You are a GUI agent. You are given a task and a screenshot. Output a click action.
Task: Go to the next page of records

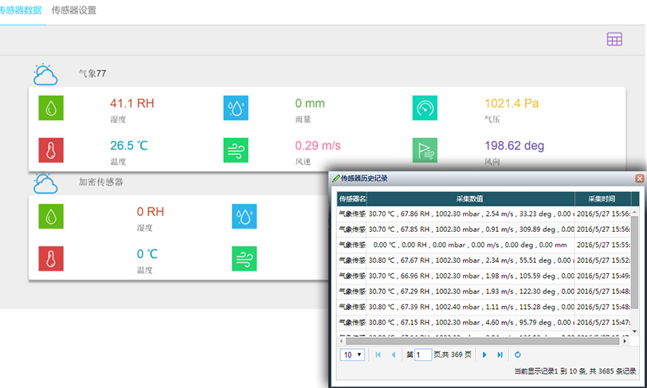(x=484, y=355)
